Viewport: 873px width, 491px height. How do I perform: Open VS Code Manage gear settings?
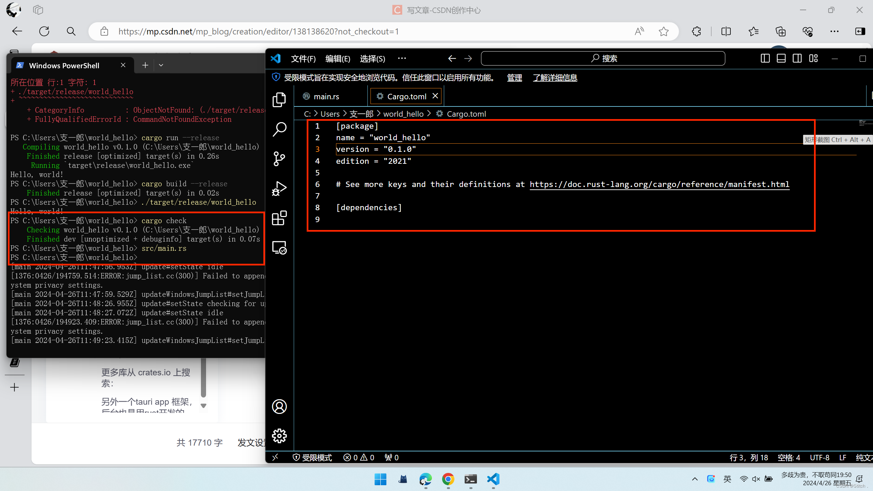click(x=279, y=436)
